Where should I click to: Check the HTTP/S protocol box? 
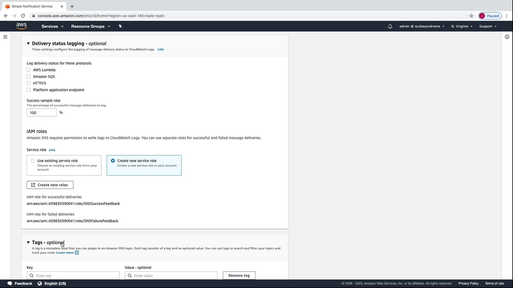tap(29, 83)
